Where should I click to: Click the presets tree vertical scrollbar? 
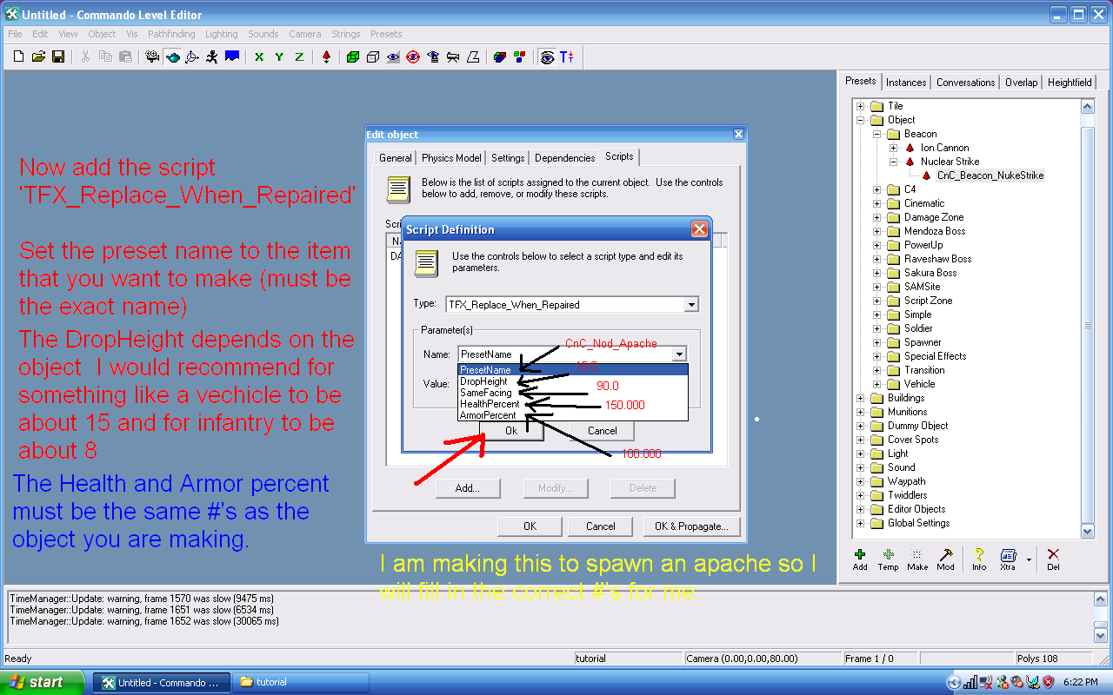pyautogui.click(x=1087, y=325)
